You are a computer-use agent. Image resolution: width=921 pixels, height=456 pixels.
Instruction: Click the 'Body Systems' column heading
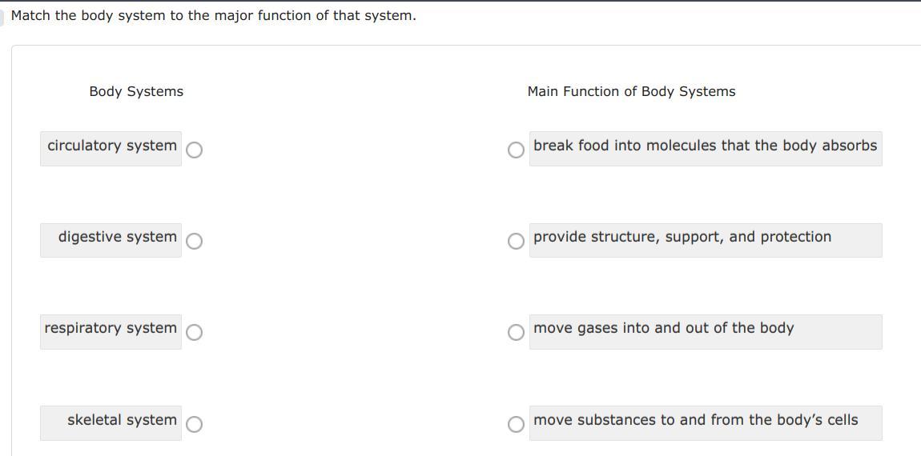(x=136, y=92)
